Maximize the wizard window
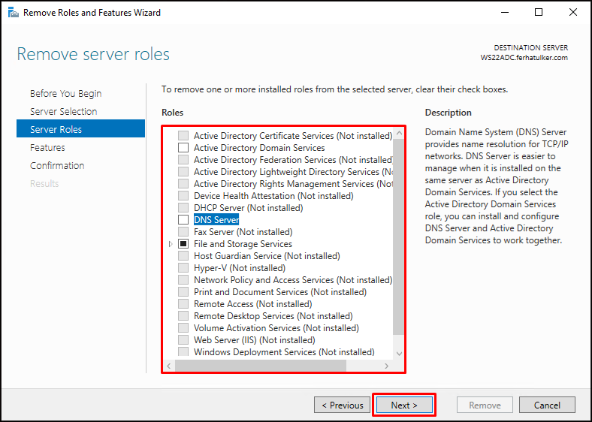The width and height of the screenshot is (592, 422). [x=539, y=12]
